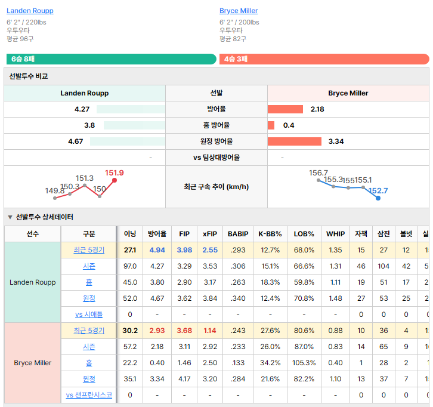Open Landen Roupp's 최근 5경기 link
Viewport: 433px width, 407px height.
(x=89, y=250)
